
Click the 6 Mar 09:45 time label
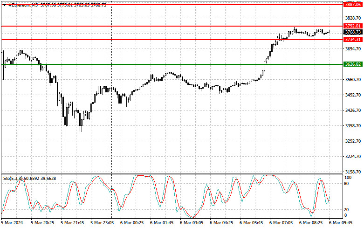point(341,223)
